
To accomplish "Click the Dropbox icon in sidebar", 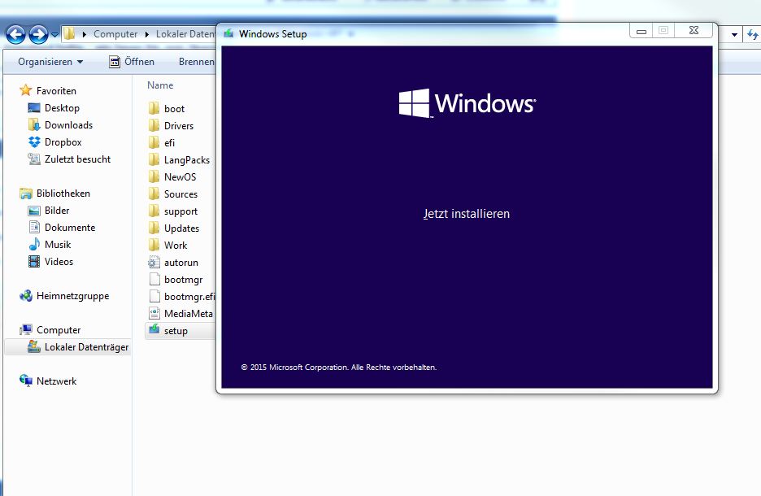I will tap(34, 141).
